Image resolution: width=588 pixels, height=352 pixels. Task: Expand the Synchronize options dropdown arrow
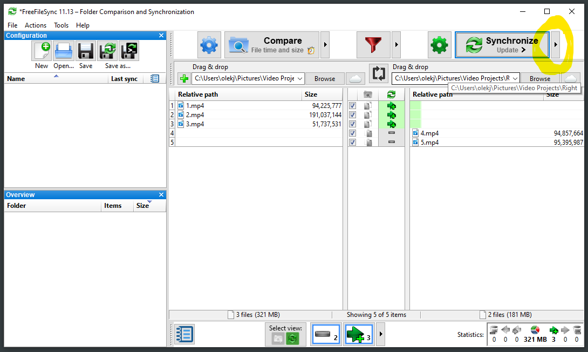pos(555,45)
